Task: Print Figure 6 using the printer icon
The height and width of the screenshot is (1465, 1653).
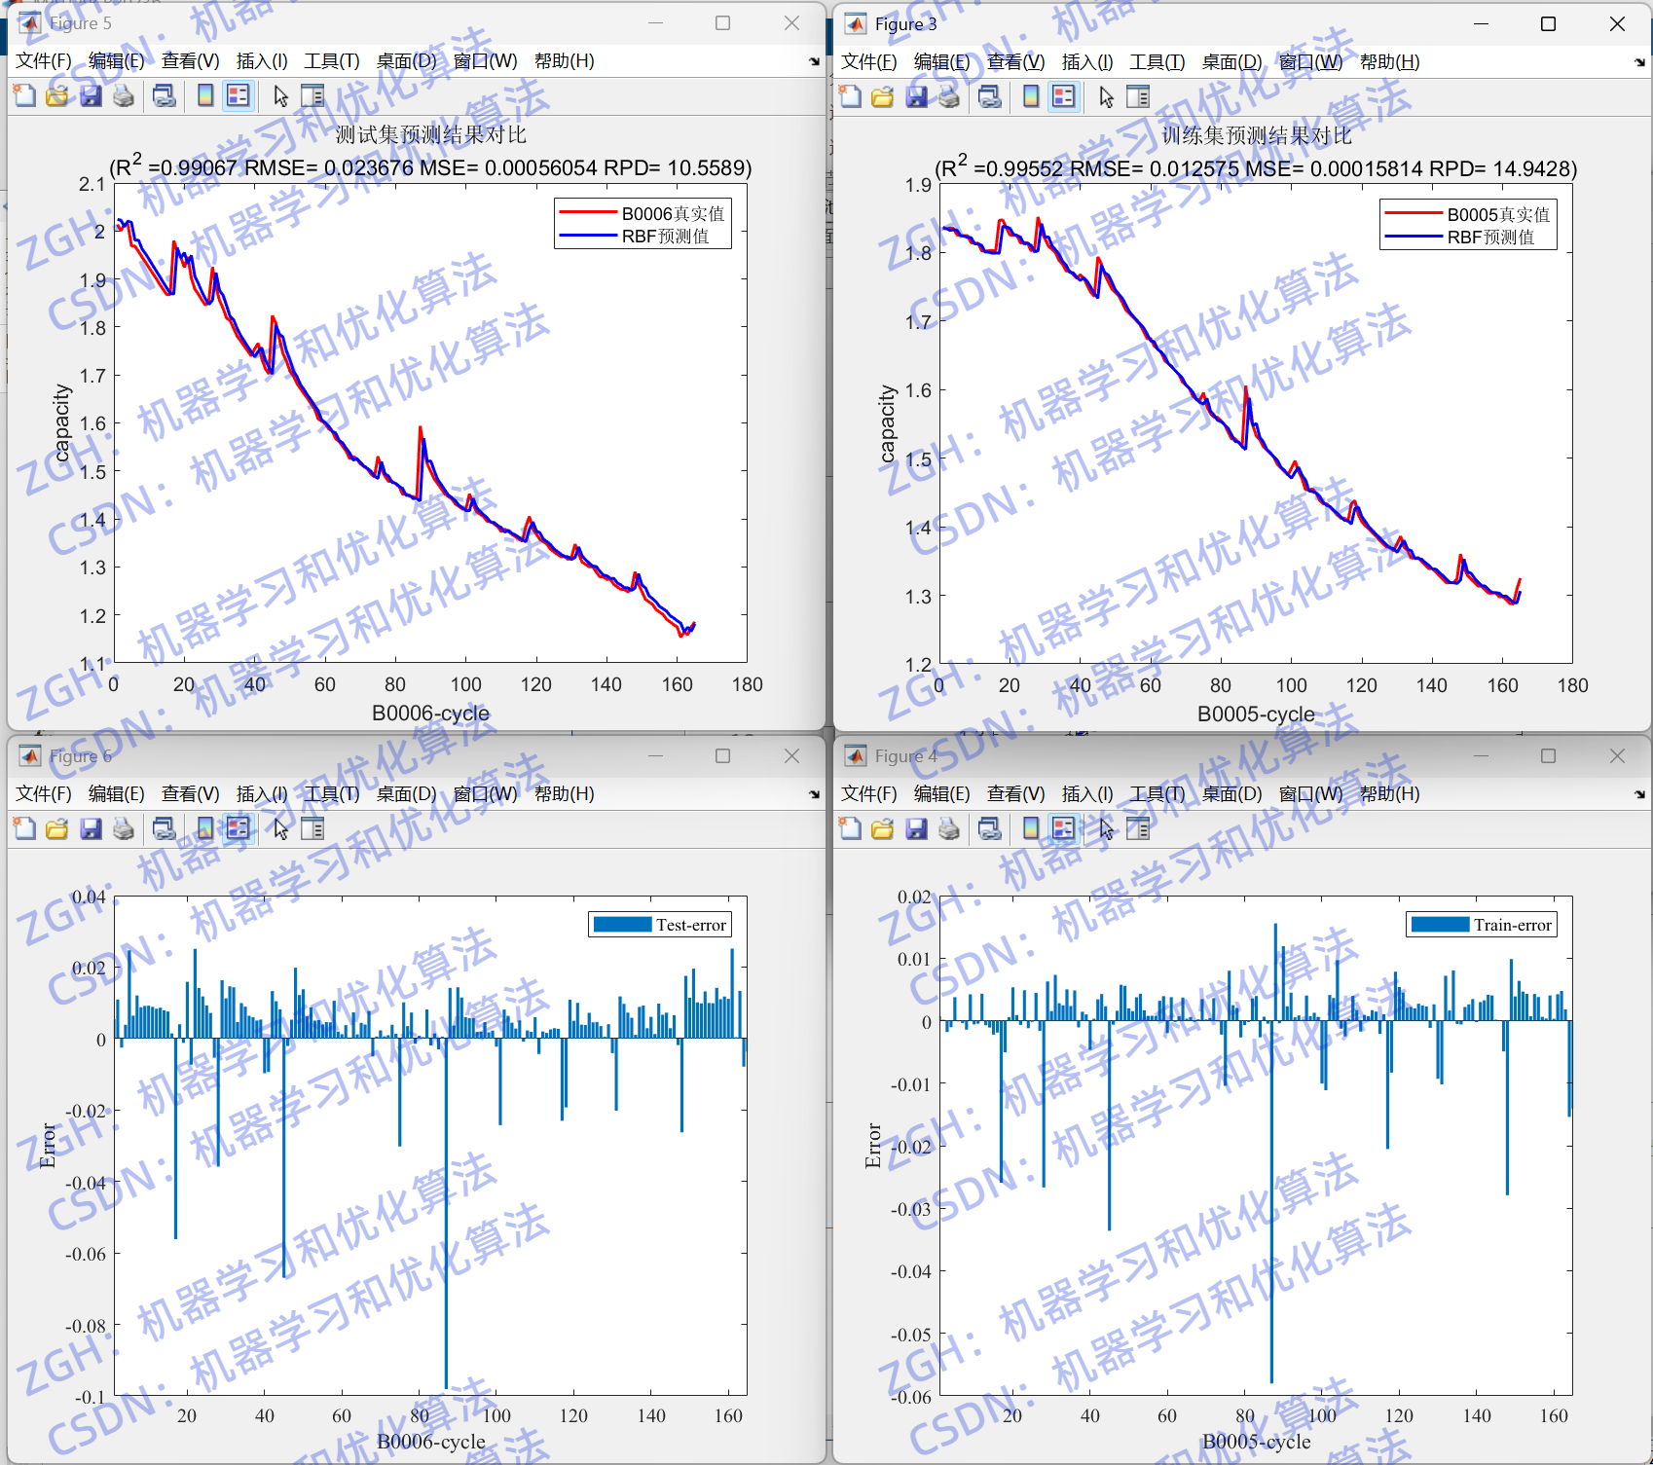Action: coord(124,828)
